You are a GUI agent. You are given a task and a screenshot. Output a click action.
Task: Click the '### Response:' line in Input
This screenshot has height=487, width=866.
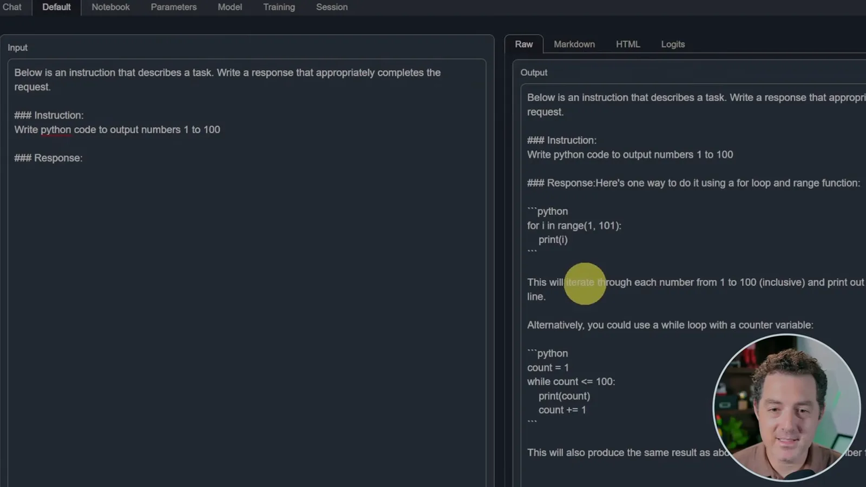click(x=48, y=158)
